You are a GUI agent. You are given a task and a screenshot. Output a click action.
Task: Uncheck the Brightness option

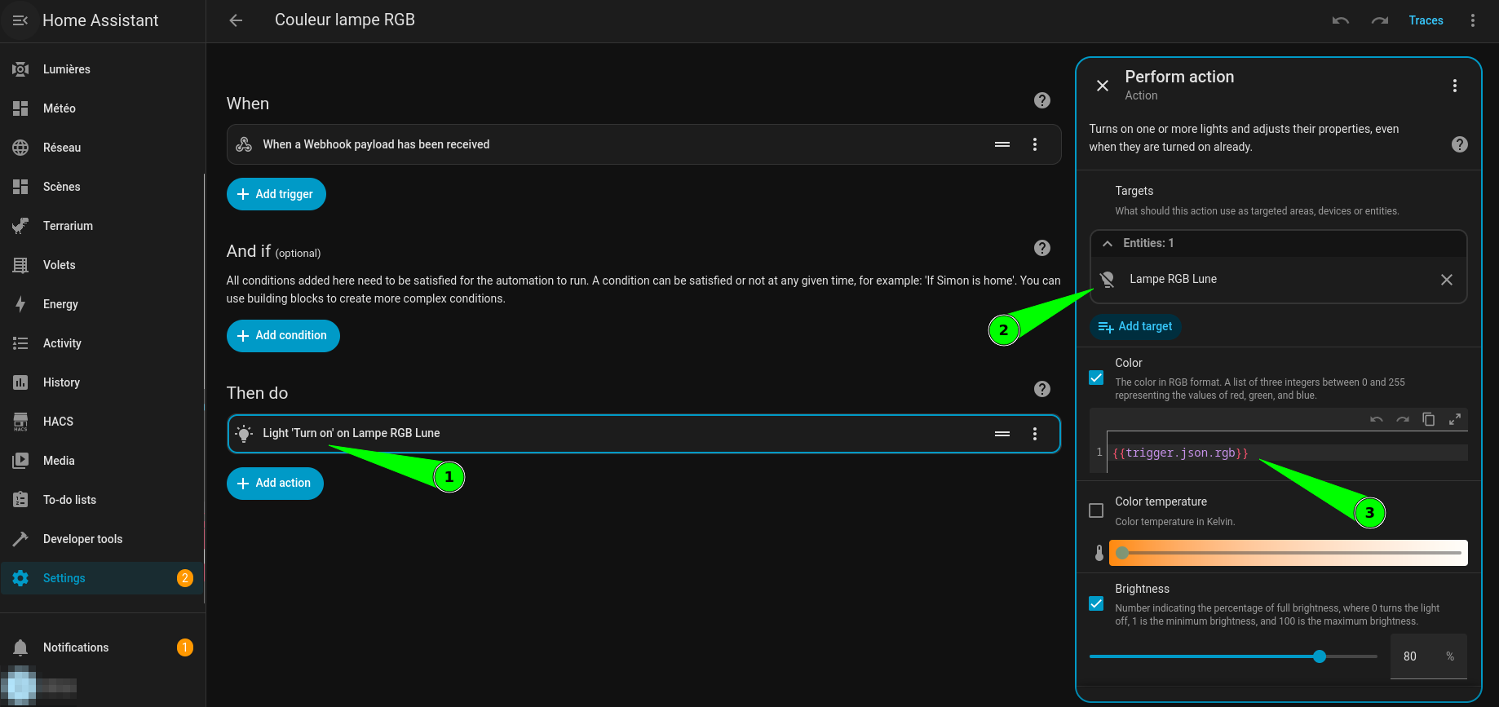click(x=1096, y=603)
